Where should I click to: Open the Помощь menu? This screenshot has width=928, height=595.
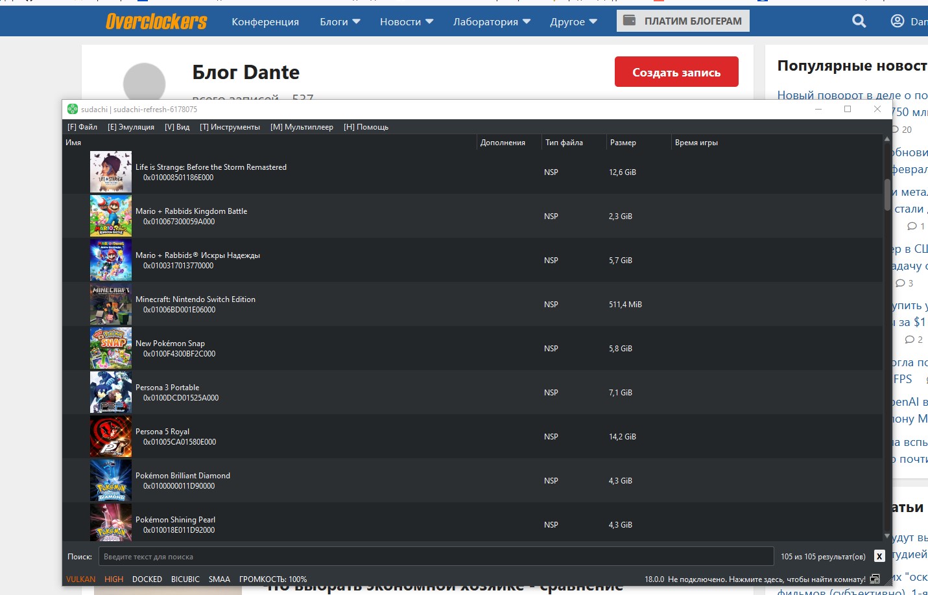click(366, 127)
